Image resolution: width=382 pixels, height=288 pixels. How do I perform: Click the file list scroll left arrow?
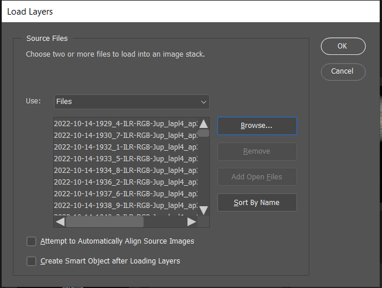(x=60, y=222)
